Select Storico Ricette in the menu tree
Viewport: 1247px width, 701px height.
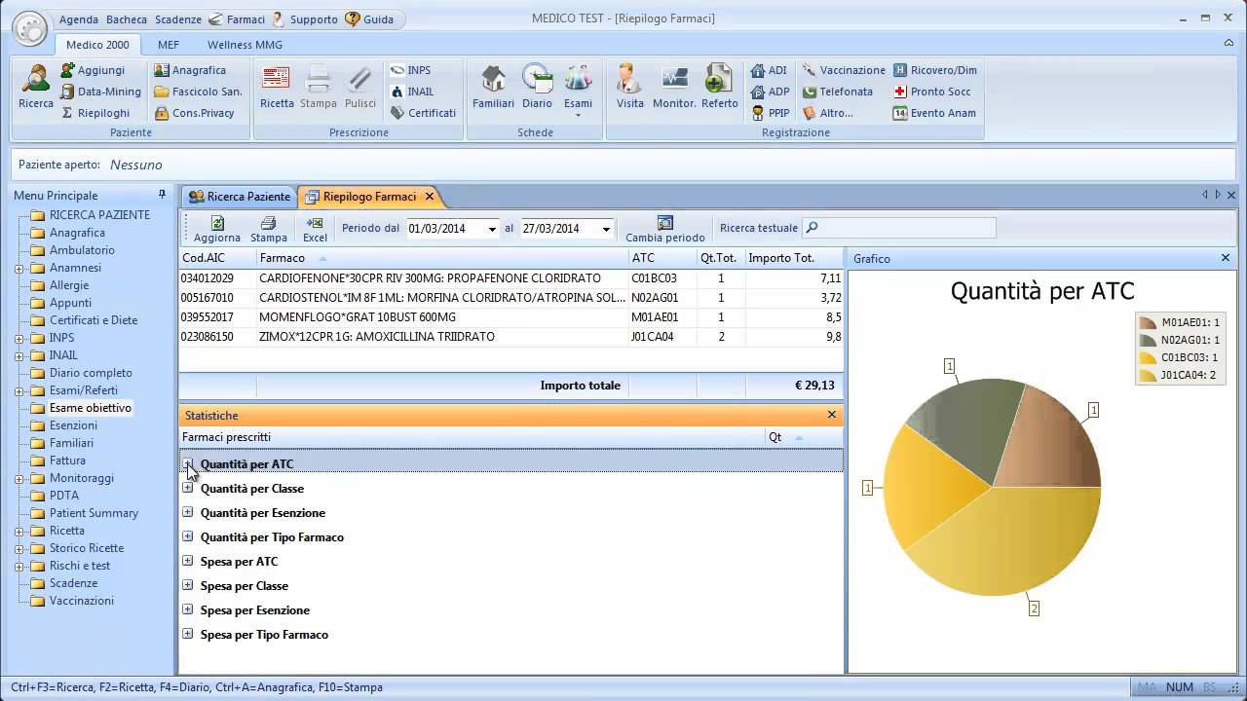point(87,548)
